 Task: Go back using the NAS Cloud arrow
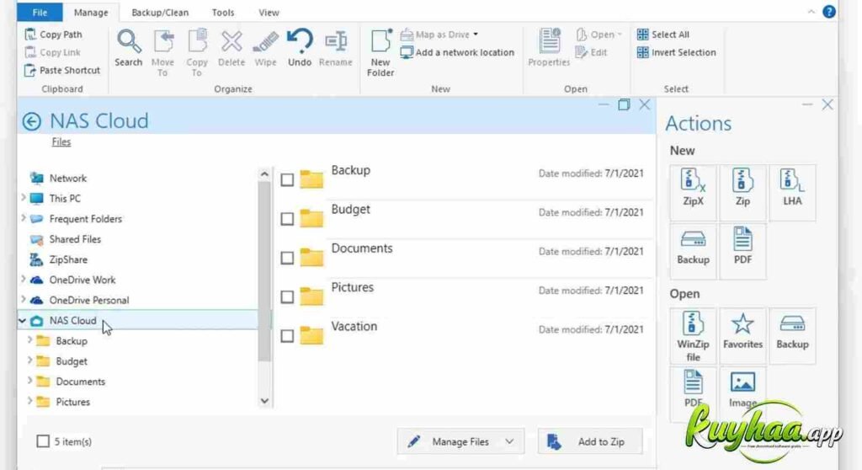tap(31, 121)
